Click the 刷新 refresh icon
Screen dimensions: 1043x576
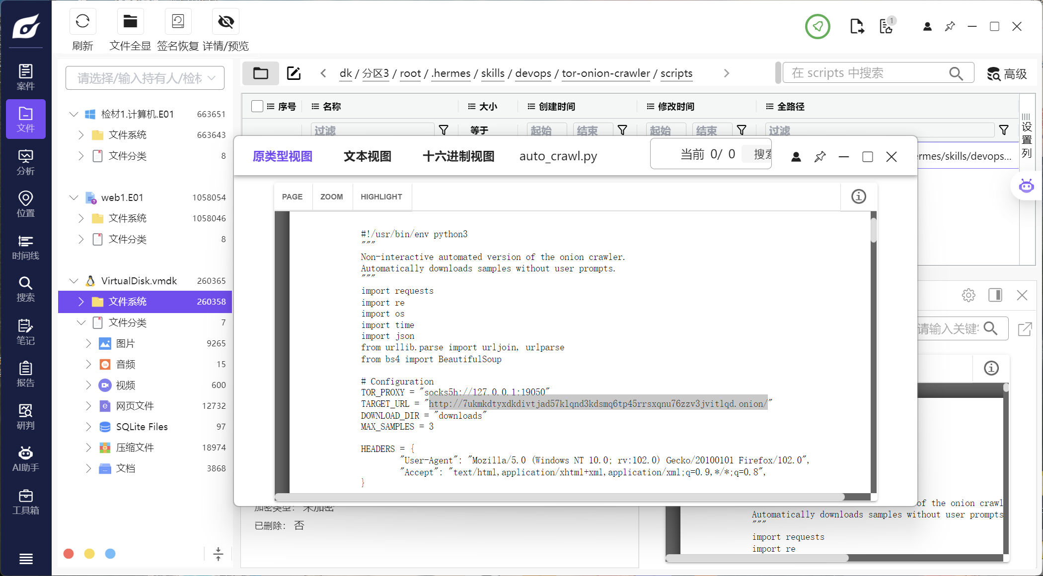pyautogui.click(x=82, y=21)
